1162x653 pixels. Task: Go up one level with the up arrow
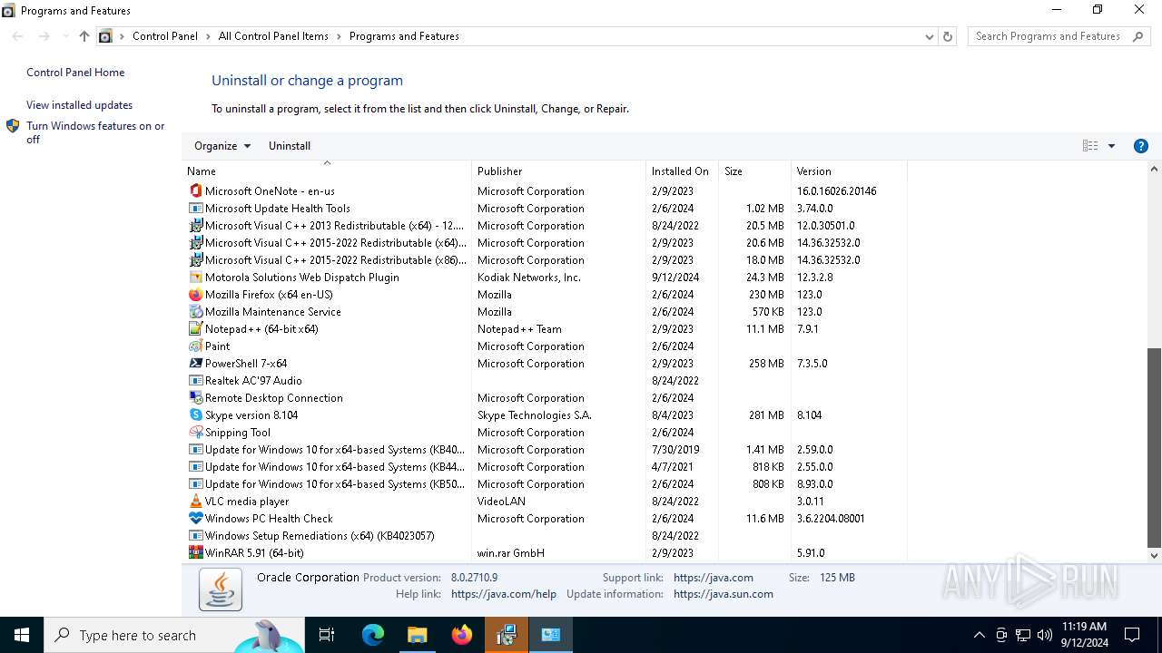84,36
